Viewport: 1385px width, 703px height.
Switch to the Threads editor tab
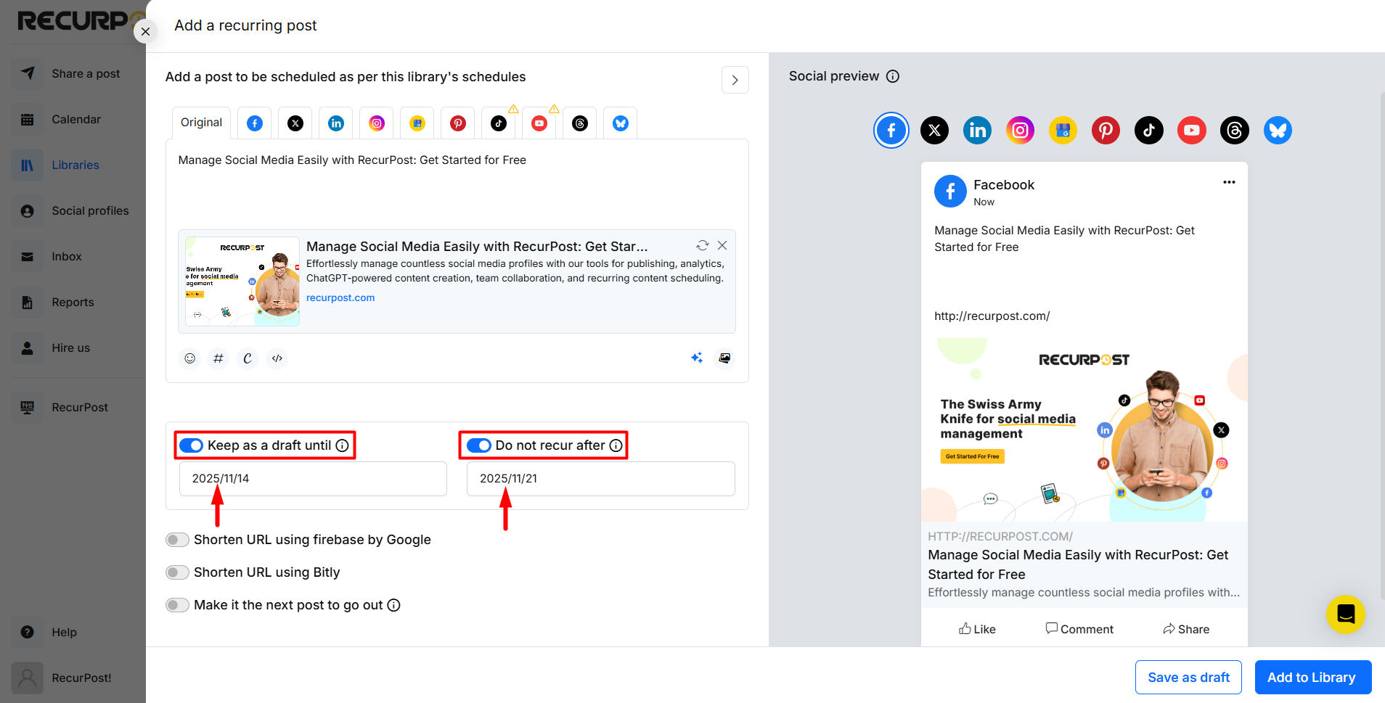(x=580, y=123)
